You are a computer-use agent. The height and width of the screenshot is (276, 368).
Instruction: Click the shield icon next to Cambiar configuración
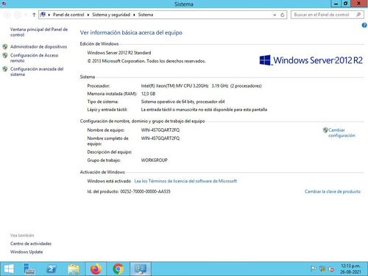[x=325, y=130]
